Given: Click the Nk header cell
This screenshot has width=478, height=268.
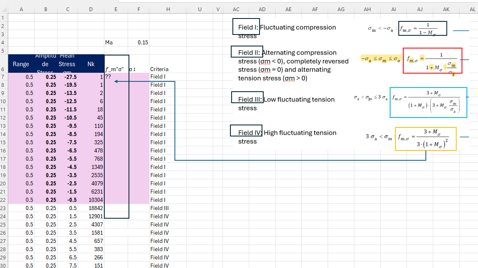Looking at the screenshot, I should pyautogui.click(x=91, y=64).
